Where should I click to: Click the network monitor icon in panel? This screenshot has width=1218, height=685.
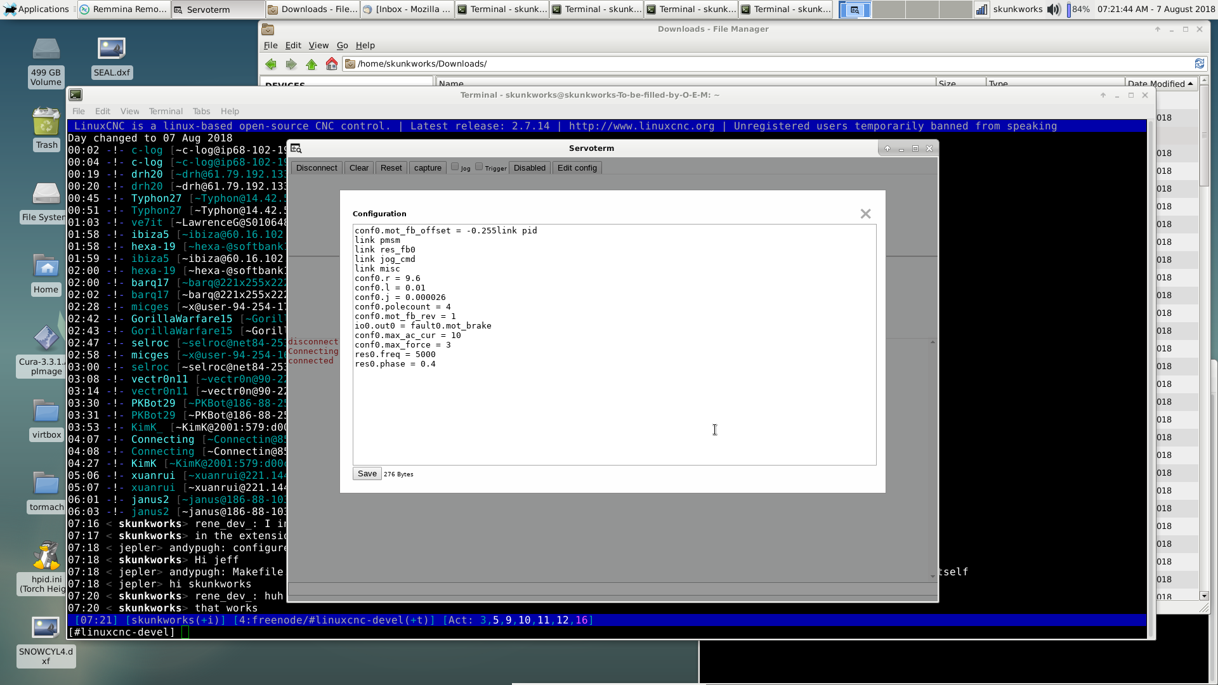981,9
